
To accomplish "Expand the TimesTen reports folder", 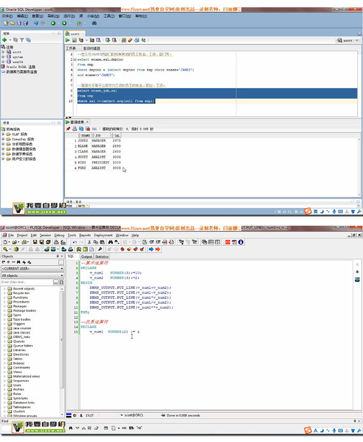I will [3, 139].
